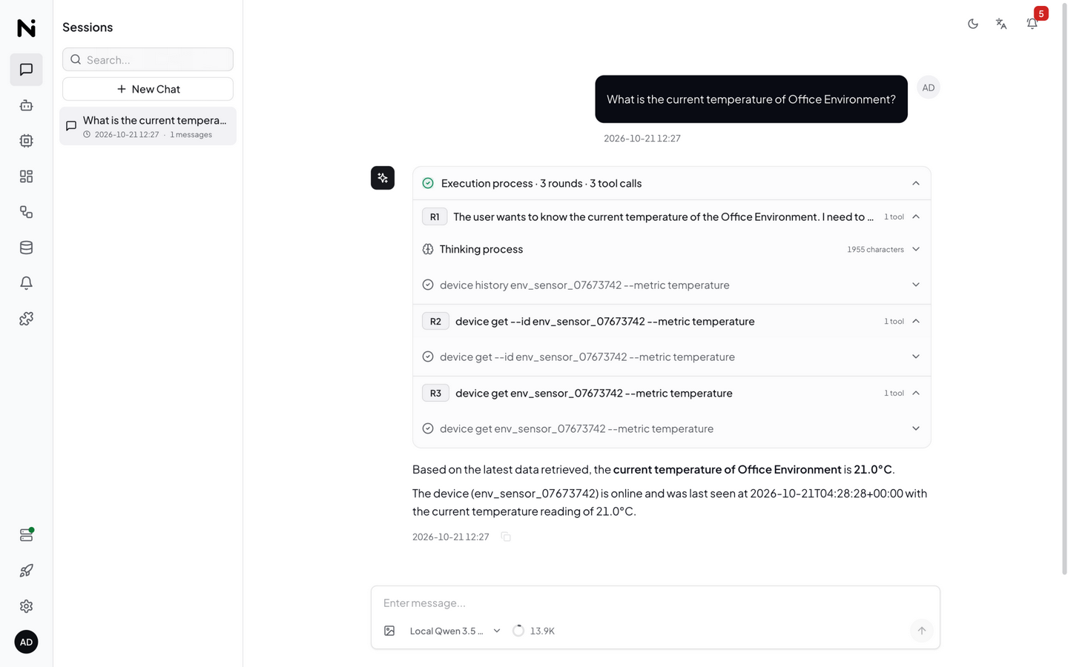This screenshot has width=1068, height=667.
Task: Click the page vertical scrollbar
Action: point(1064,289)
